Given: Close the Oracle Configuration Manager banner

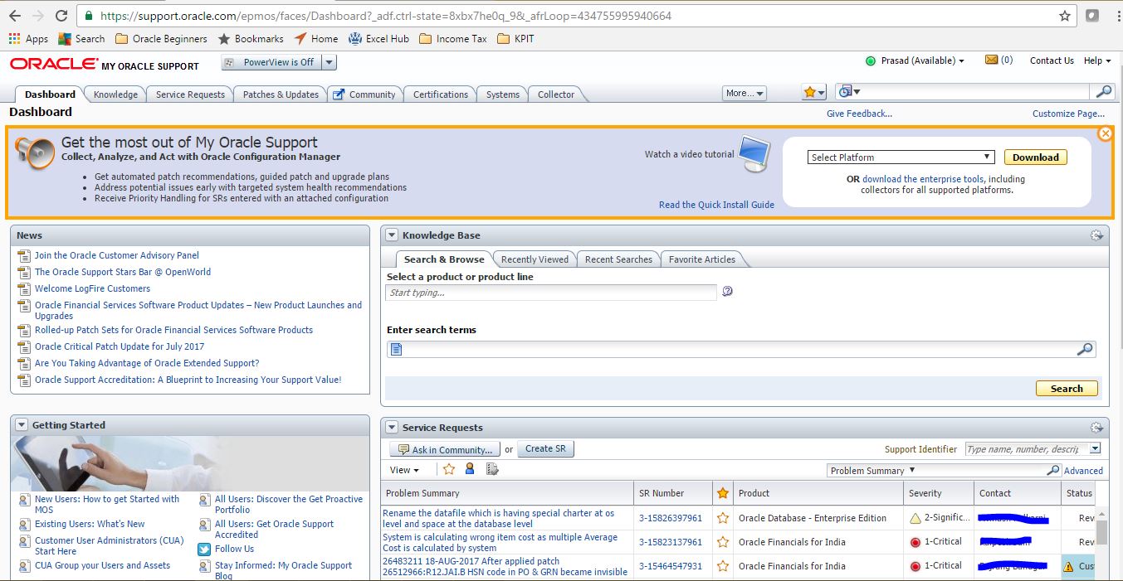Looking at the screenshot, I should (1105, 133).
